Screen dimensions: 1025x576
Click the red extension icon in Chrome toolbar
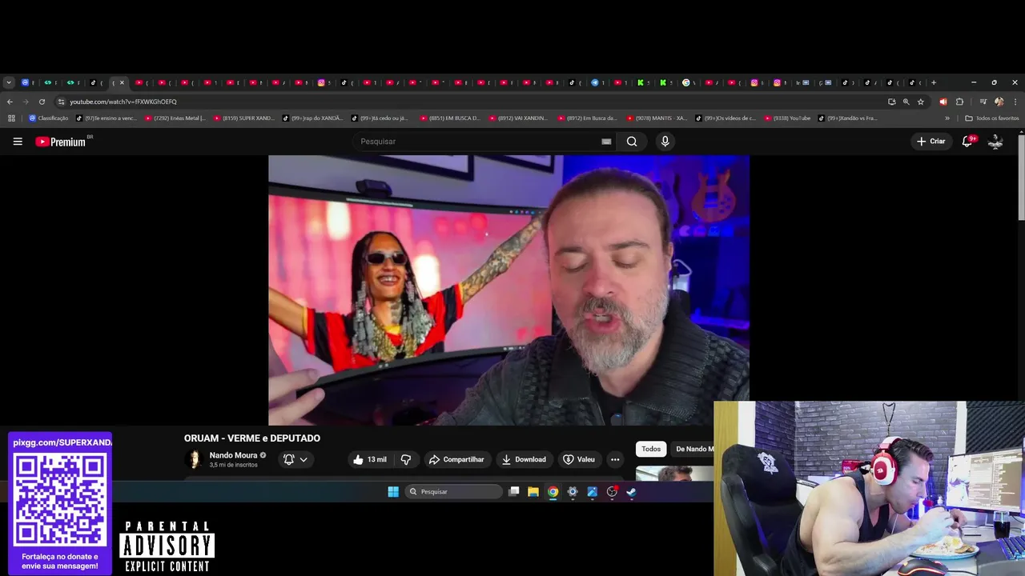tap(943, 102)
